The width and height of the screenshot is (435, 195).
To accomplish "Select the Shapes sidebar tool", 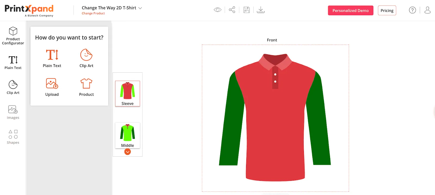I will (13, 137).
